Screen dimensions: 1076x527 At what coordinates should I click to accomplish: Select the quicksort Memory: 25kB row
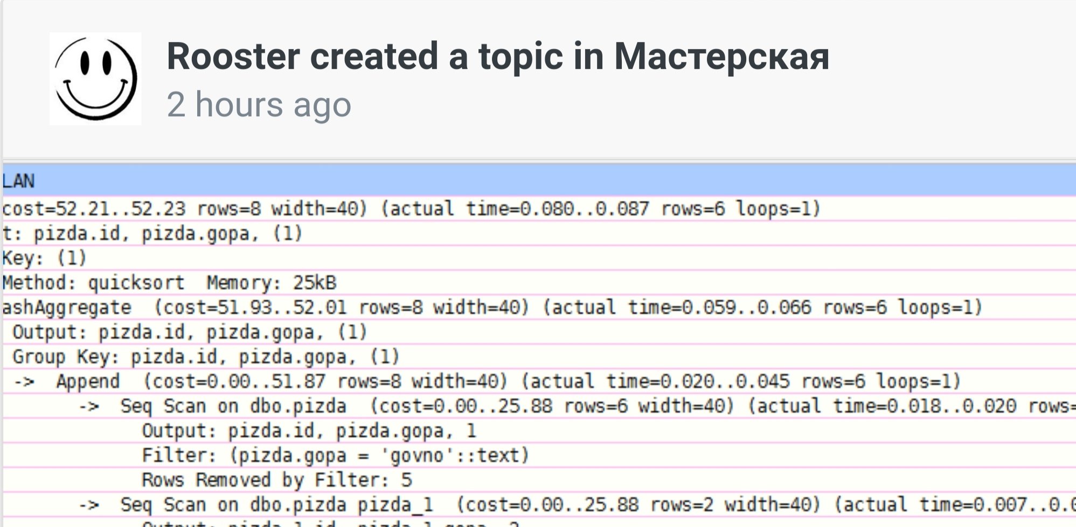169,283
